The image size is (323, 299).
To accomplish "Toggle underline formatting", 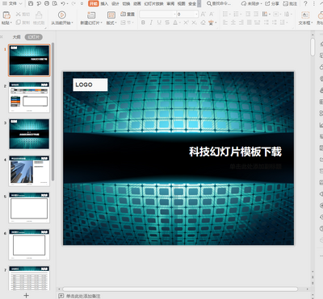I will (159, 23).
